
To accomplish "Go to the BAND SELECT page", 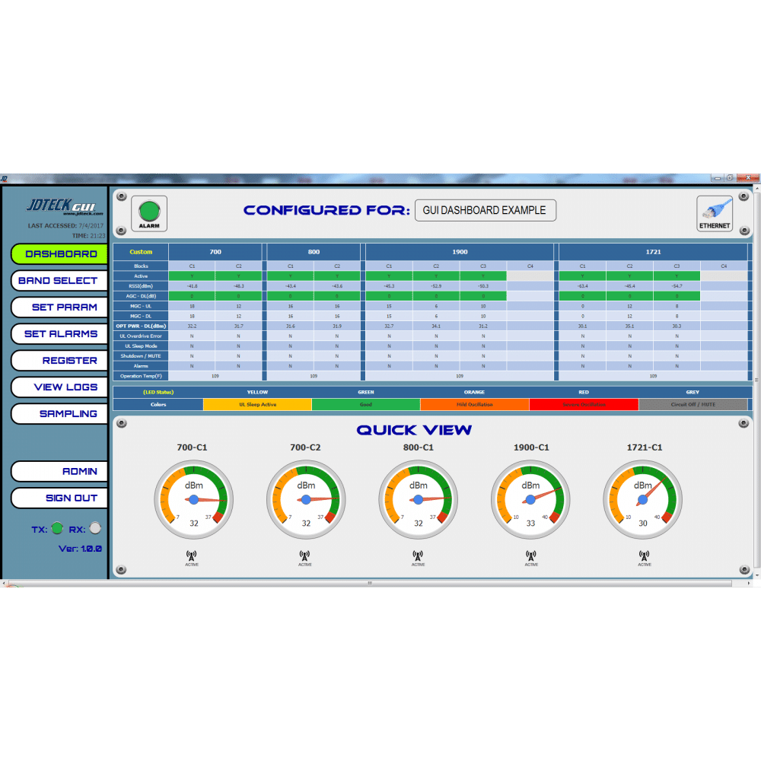I will (59, 281).
